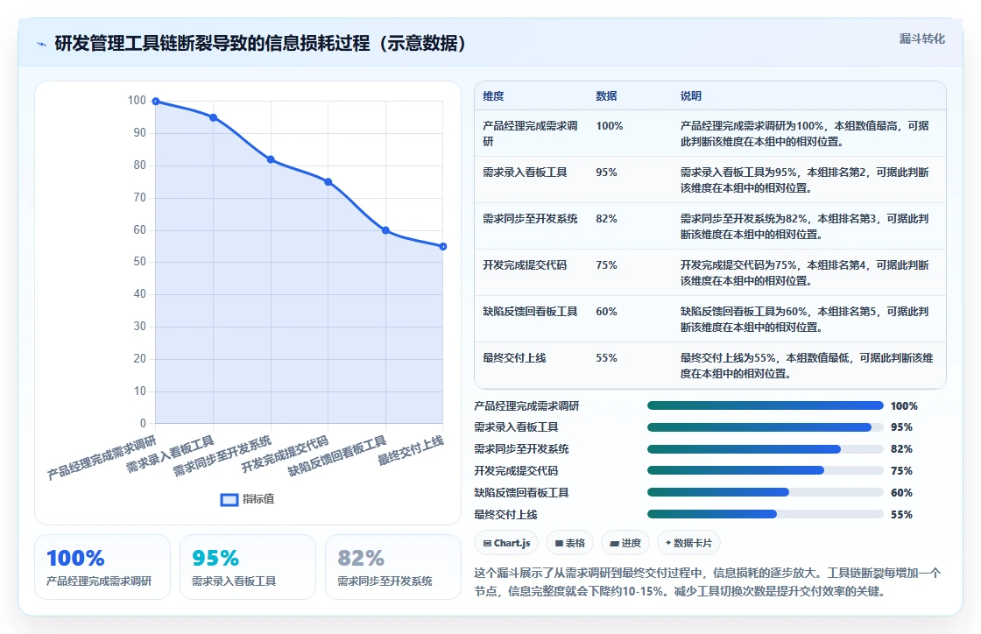Click the chart data point at 82

(x=271, y=159)
